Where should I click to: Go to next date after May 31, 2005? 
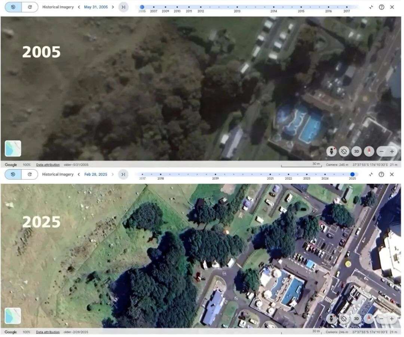[x=113, y=7]
